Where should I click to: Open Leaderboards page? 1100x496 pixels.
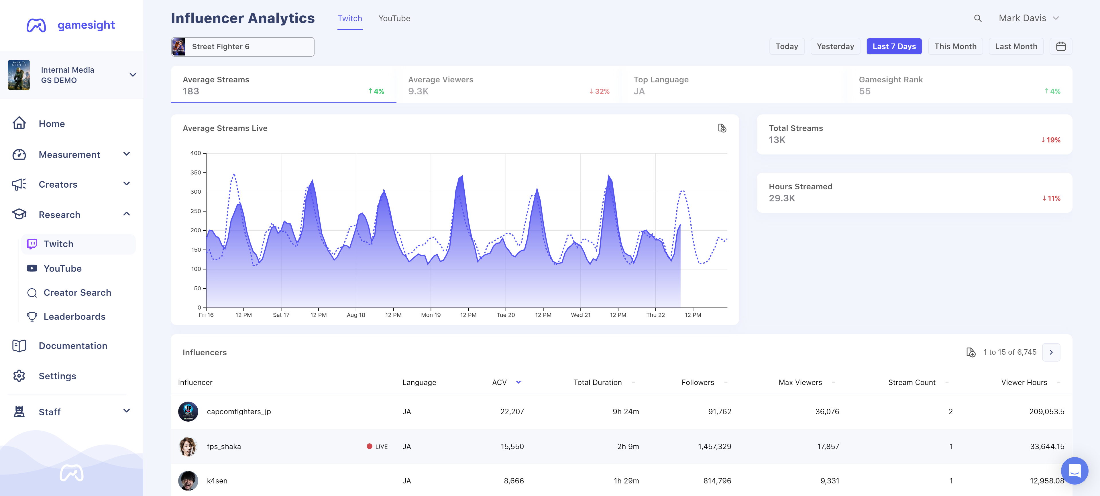point(74,316)
